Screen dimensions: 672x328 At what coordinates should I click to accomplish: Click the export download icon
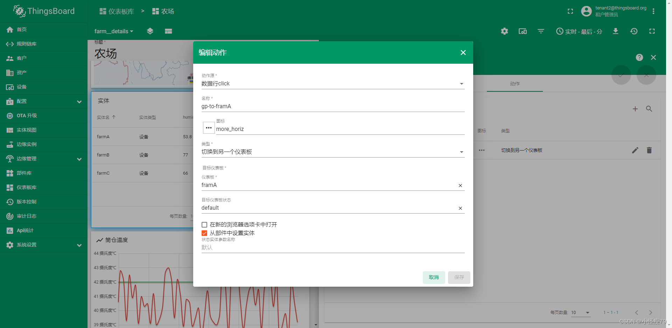click(x=616, y=31)
